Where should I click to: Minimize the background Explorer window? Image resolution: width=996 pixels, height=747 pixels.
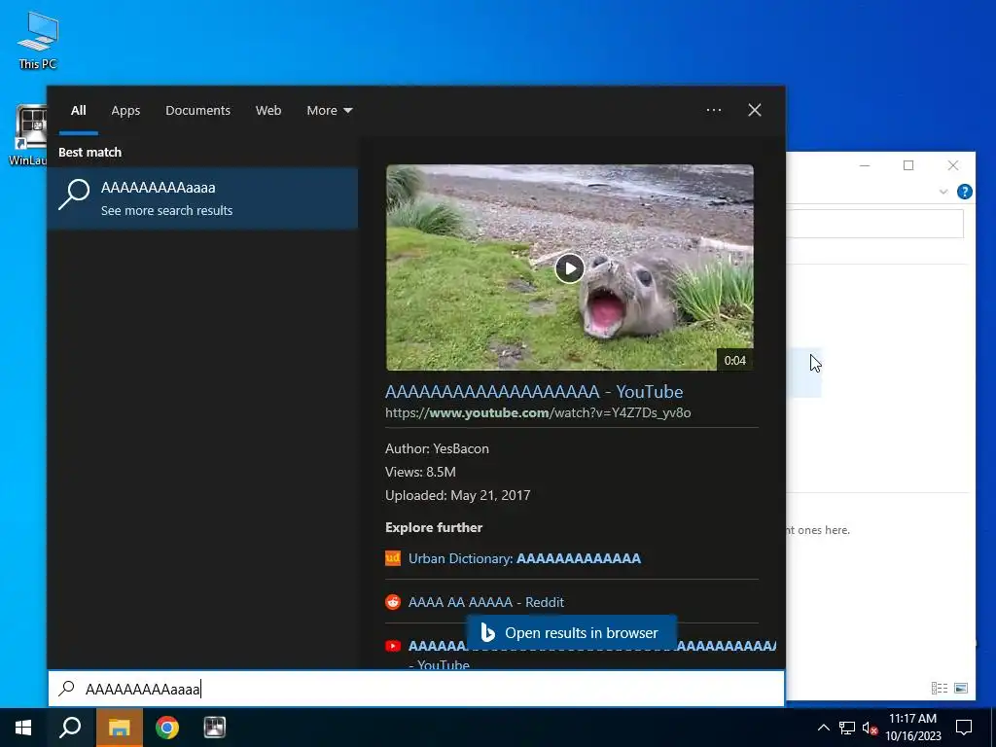click(x=865, y=165)
